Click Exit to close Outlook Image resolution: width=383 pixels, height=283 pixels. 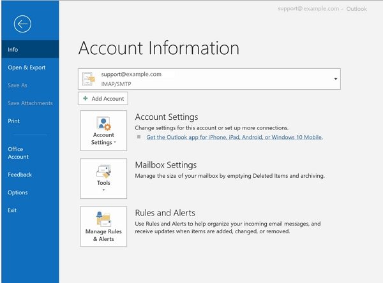pyautogui.click(x=12, y=210)
